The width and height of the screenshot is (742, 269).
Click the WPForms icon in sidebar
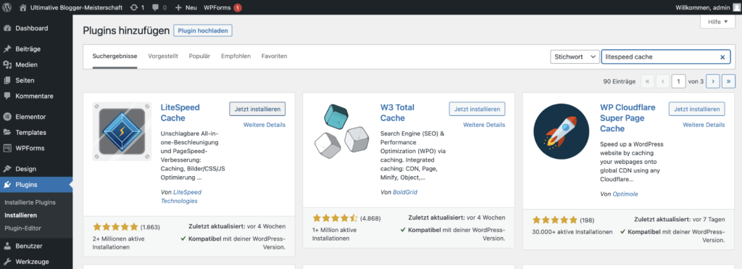7,148
